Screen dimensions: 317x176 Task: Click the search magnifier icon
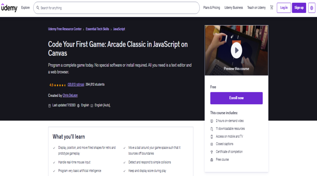[38, 8]
